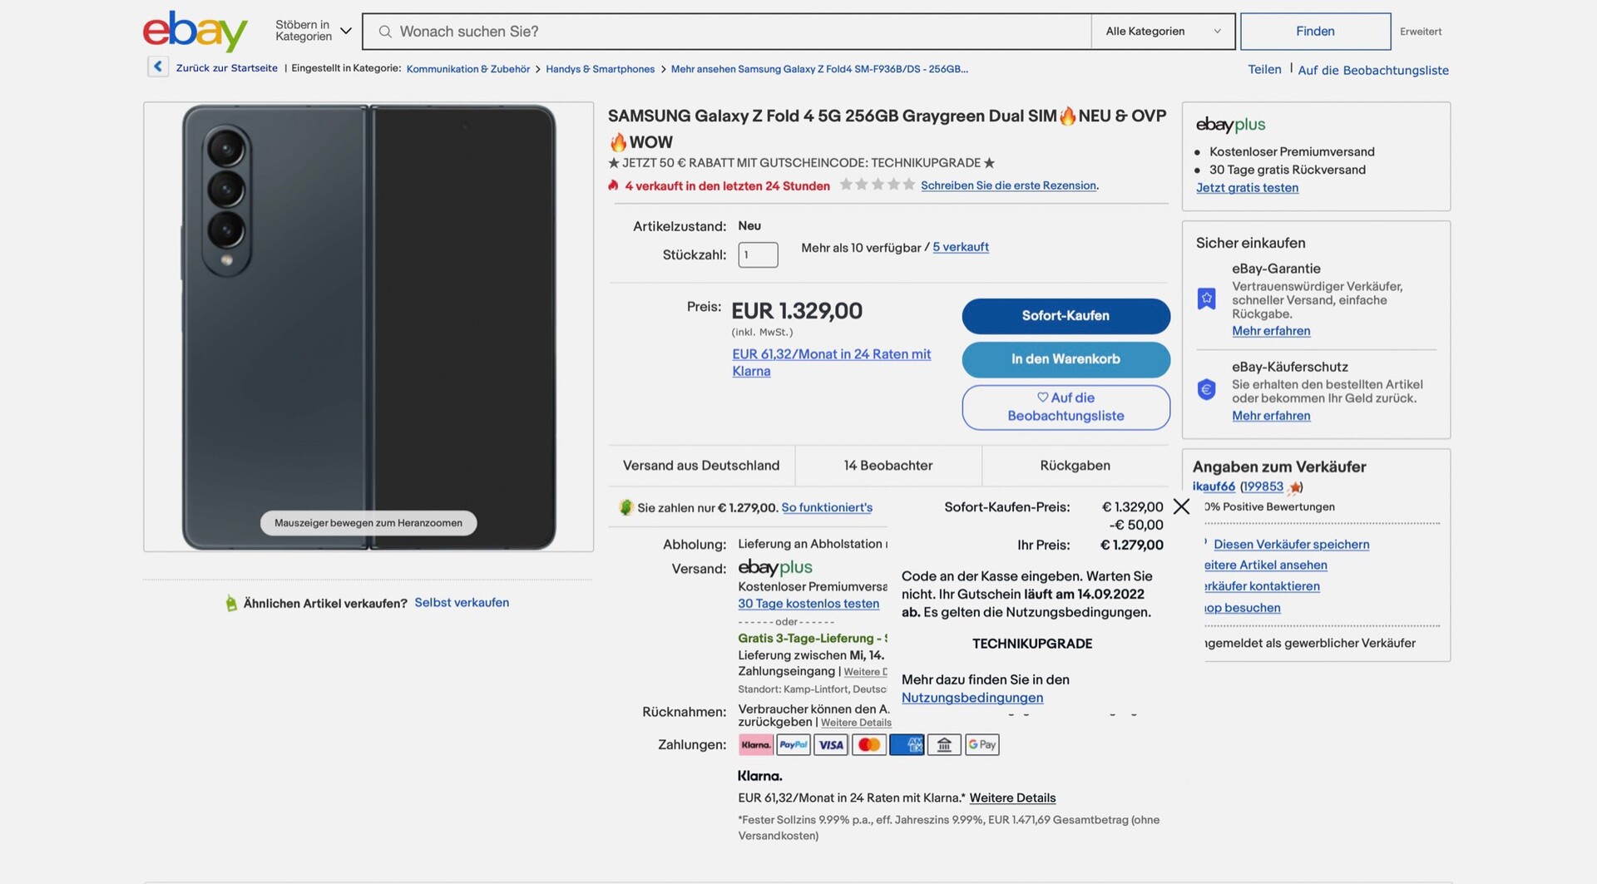1597x884 pixels.
Task: Click the Klarna payment icon
Action: coord(756,745)
